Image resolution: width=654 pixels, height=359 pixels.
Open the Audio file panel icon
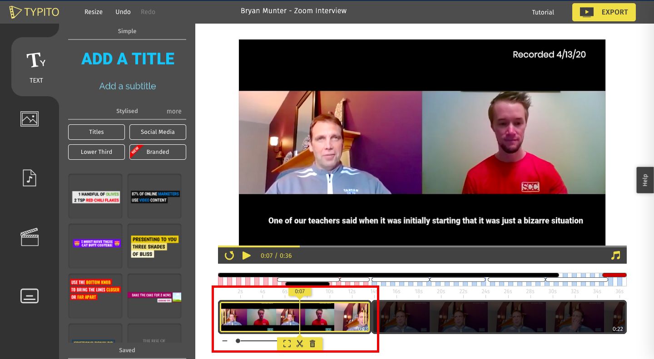point(30,178)
